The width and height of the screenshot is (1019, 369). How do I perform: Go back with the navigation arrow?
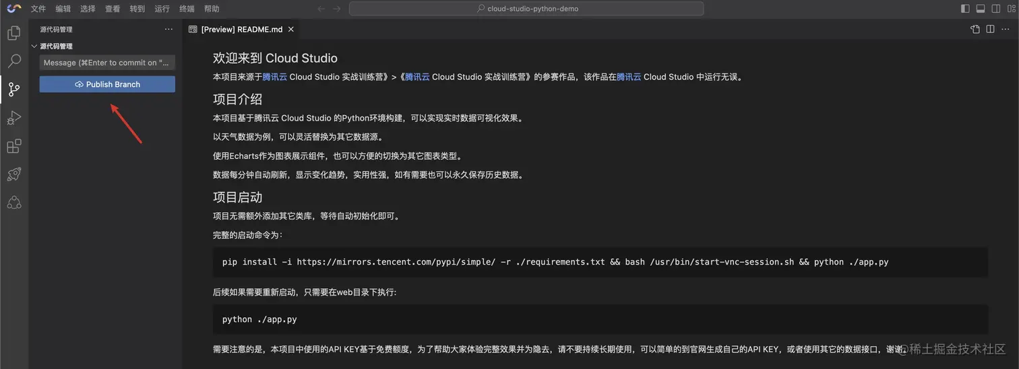pos(321,9)
